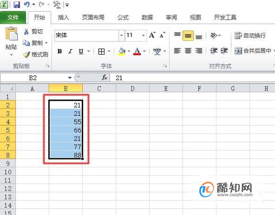Click the 合并后居中 merge button
The height and width of the screenshot is (215, 275).
(254, 51)
